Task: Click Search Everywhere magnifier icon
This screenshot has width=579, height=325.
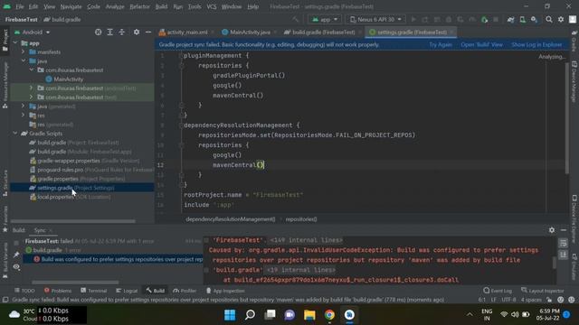Action: (x=549, y=19)
